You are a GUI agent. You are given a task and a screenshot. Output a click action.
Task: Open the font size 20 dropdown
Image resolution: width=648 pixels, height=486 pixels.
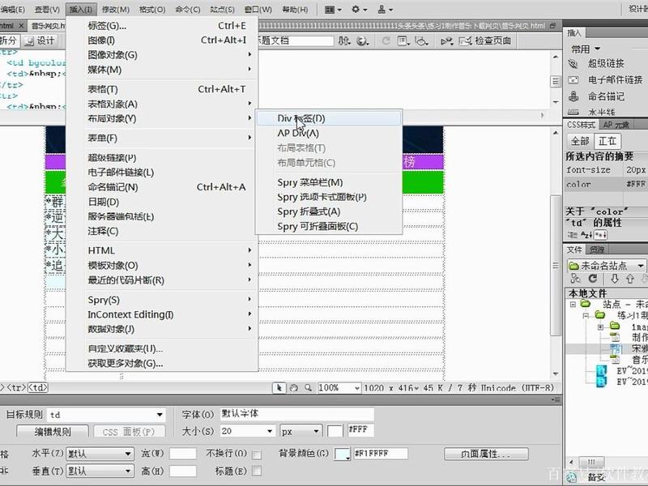click(248, 431)
